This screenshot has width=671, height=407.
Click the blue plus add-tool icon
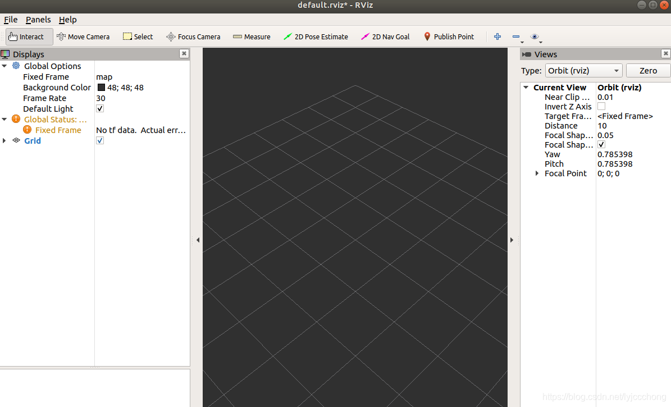click(x=497, y=37)
